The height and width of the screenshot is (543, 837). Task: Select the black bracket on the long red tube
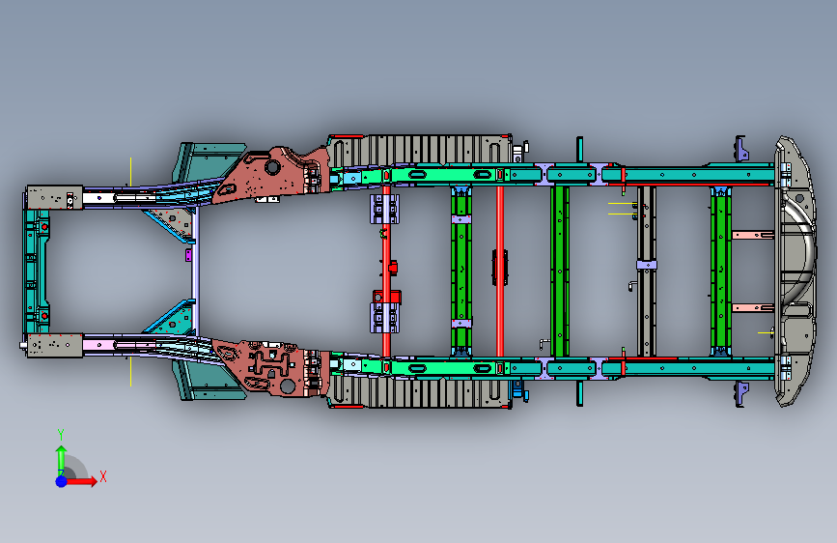[x=500, y=268]
